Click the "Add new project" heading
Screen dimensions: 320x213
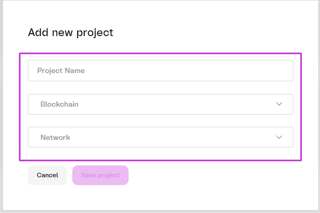(x=71, y=32)
